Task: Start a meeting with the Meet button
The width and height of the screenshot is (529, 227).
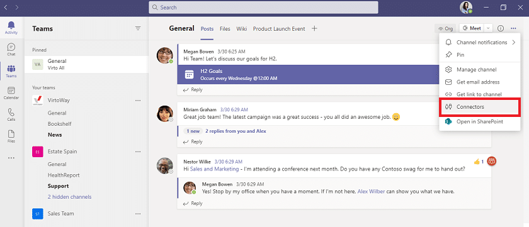Action: [x=472, y=29]
